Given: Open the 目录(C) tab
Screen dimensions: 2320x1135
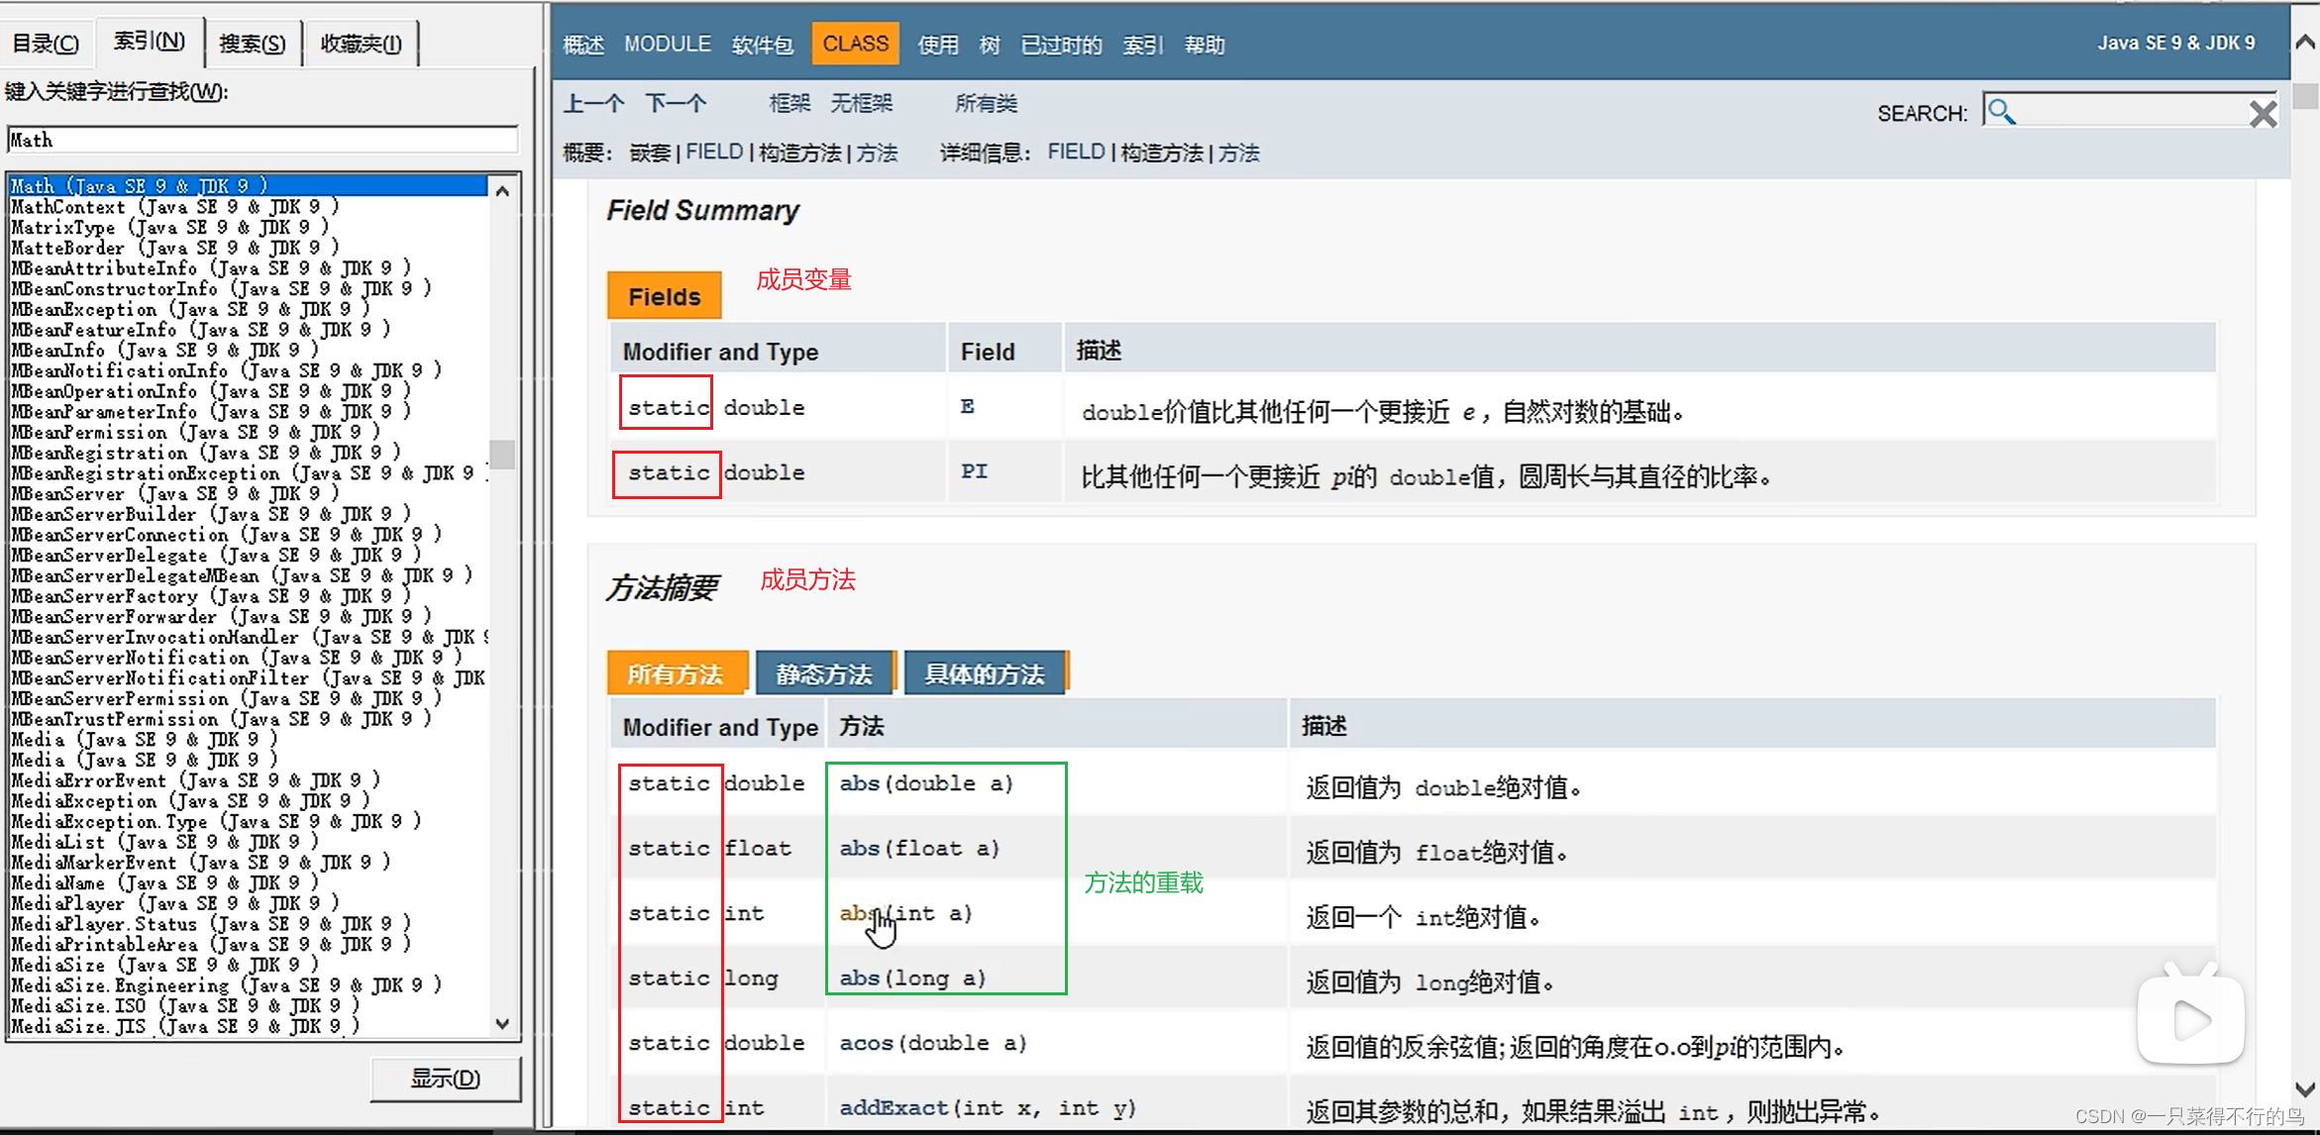Looking at the screenshot, I should coord(46,44).
